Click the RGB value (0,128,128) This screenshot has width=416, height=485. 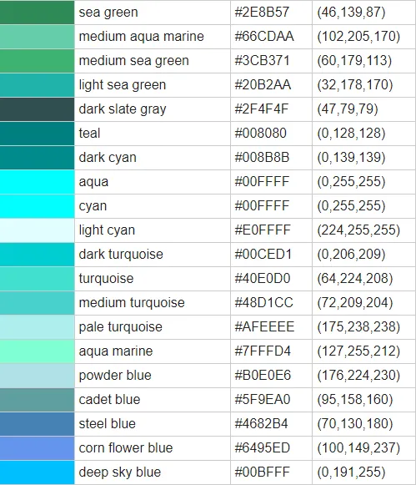tap(351, 134)
